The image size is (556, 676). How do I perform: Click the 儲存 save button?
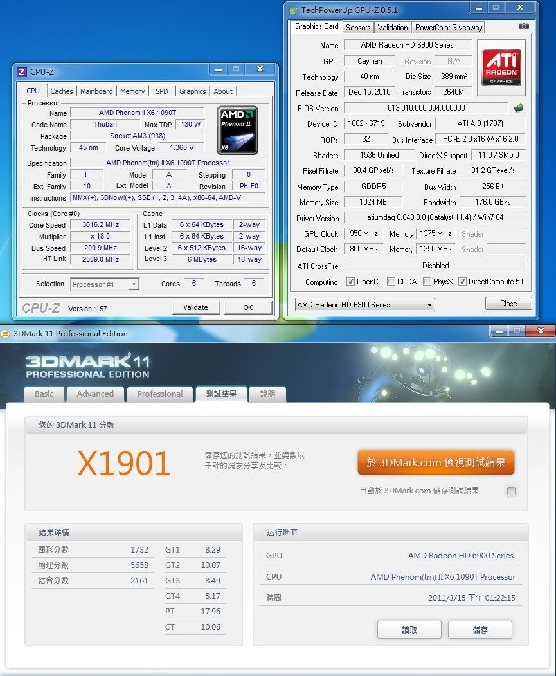click(480, 630)
